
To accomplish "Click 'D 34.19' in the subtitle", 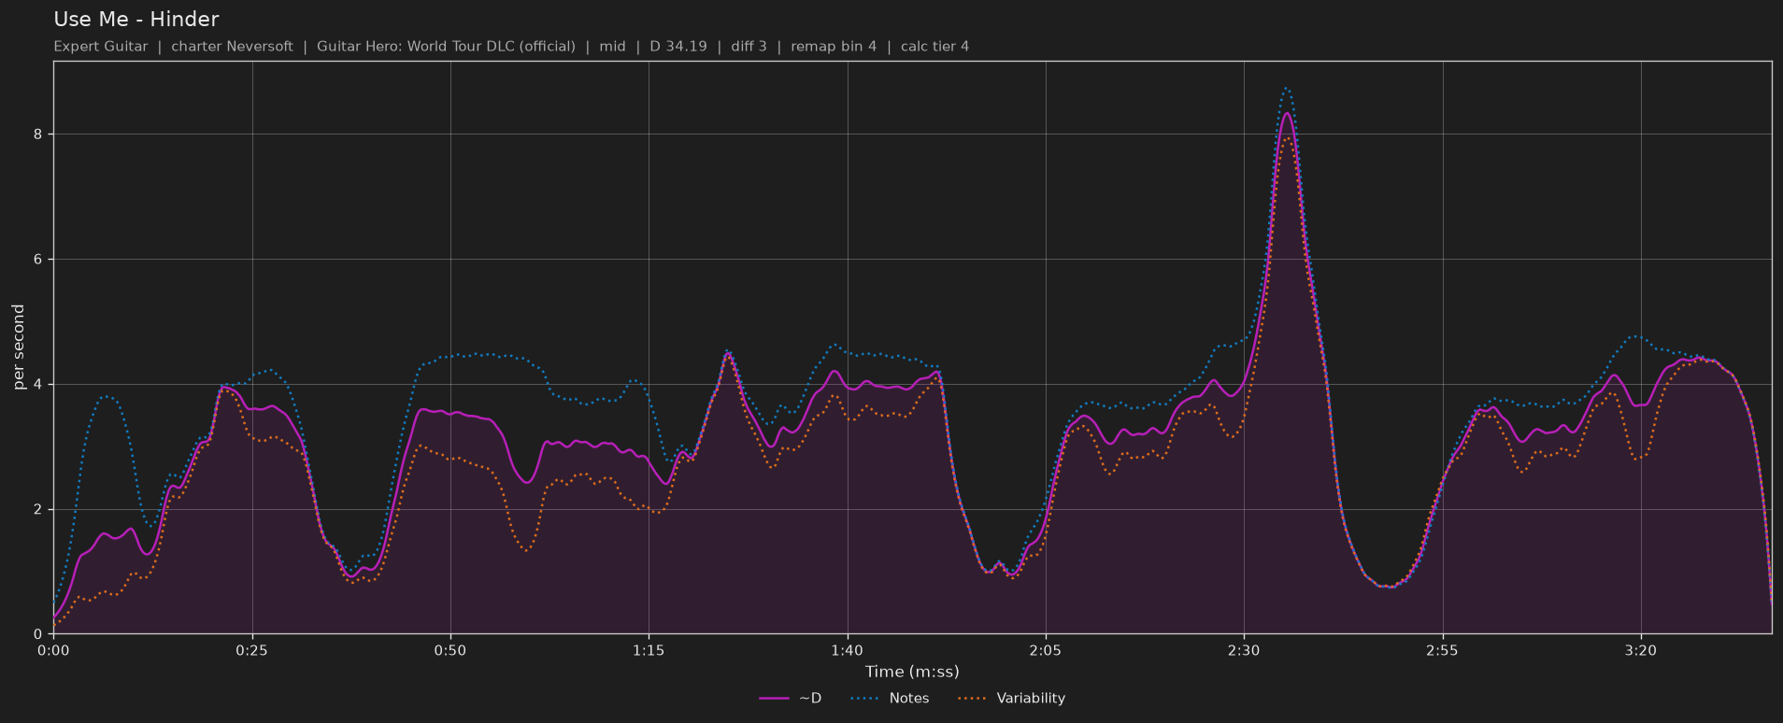I will 678,46.
